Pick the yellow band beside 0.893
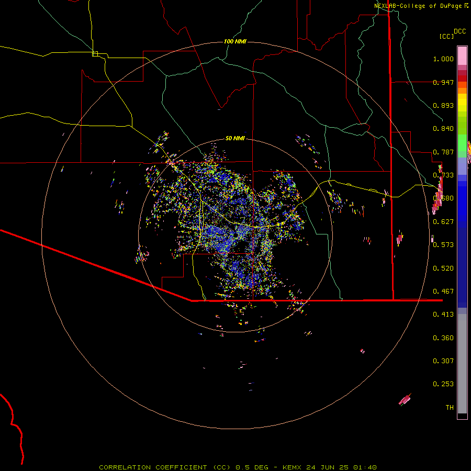This screenshot has width=471, height=471. click(462, 105)
